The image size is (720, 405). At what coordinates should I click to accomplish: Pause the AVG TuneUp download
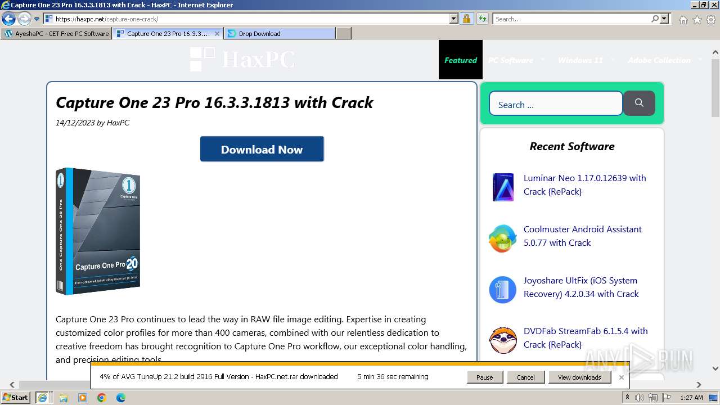point(485,377)
